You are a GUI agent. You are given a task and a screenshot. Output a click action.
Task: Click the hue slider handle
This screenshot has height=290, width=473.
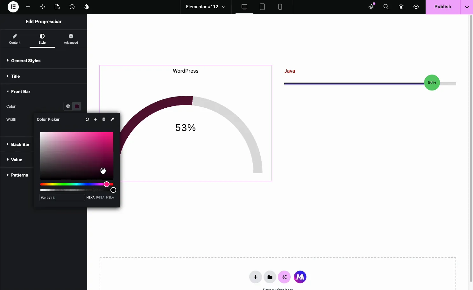tap(107, 184)
